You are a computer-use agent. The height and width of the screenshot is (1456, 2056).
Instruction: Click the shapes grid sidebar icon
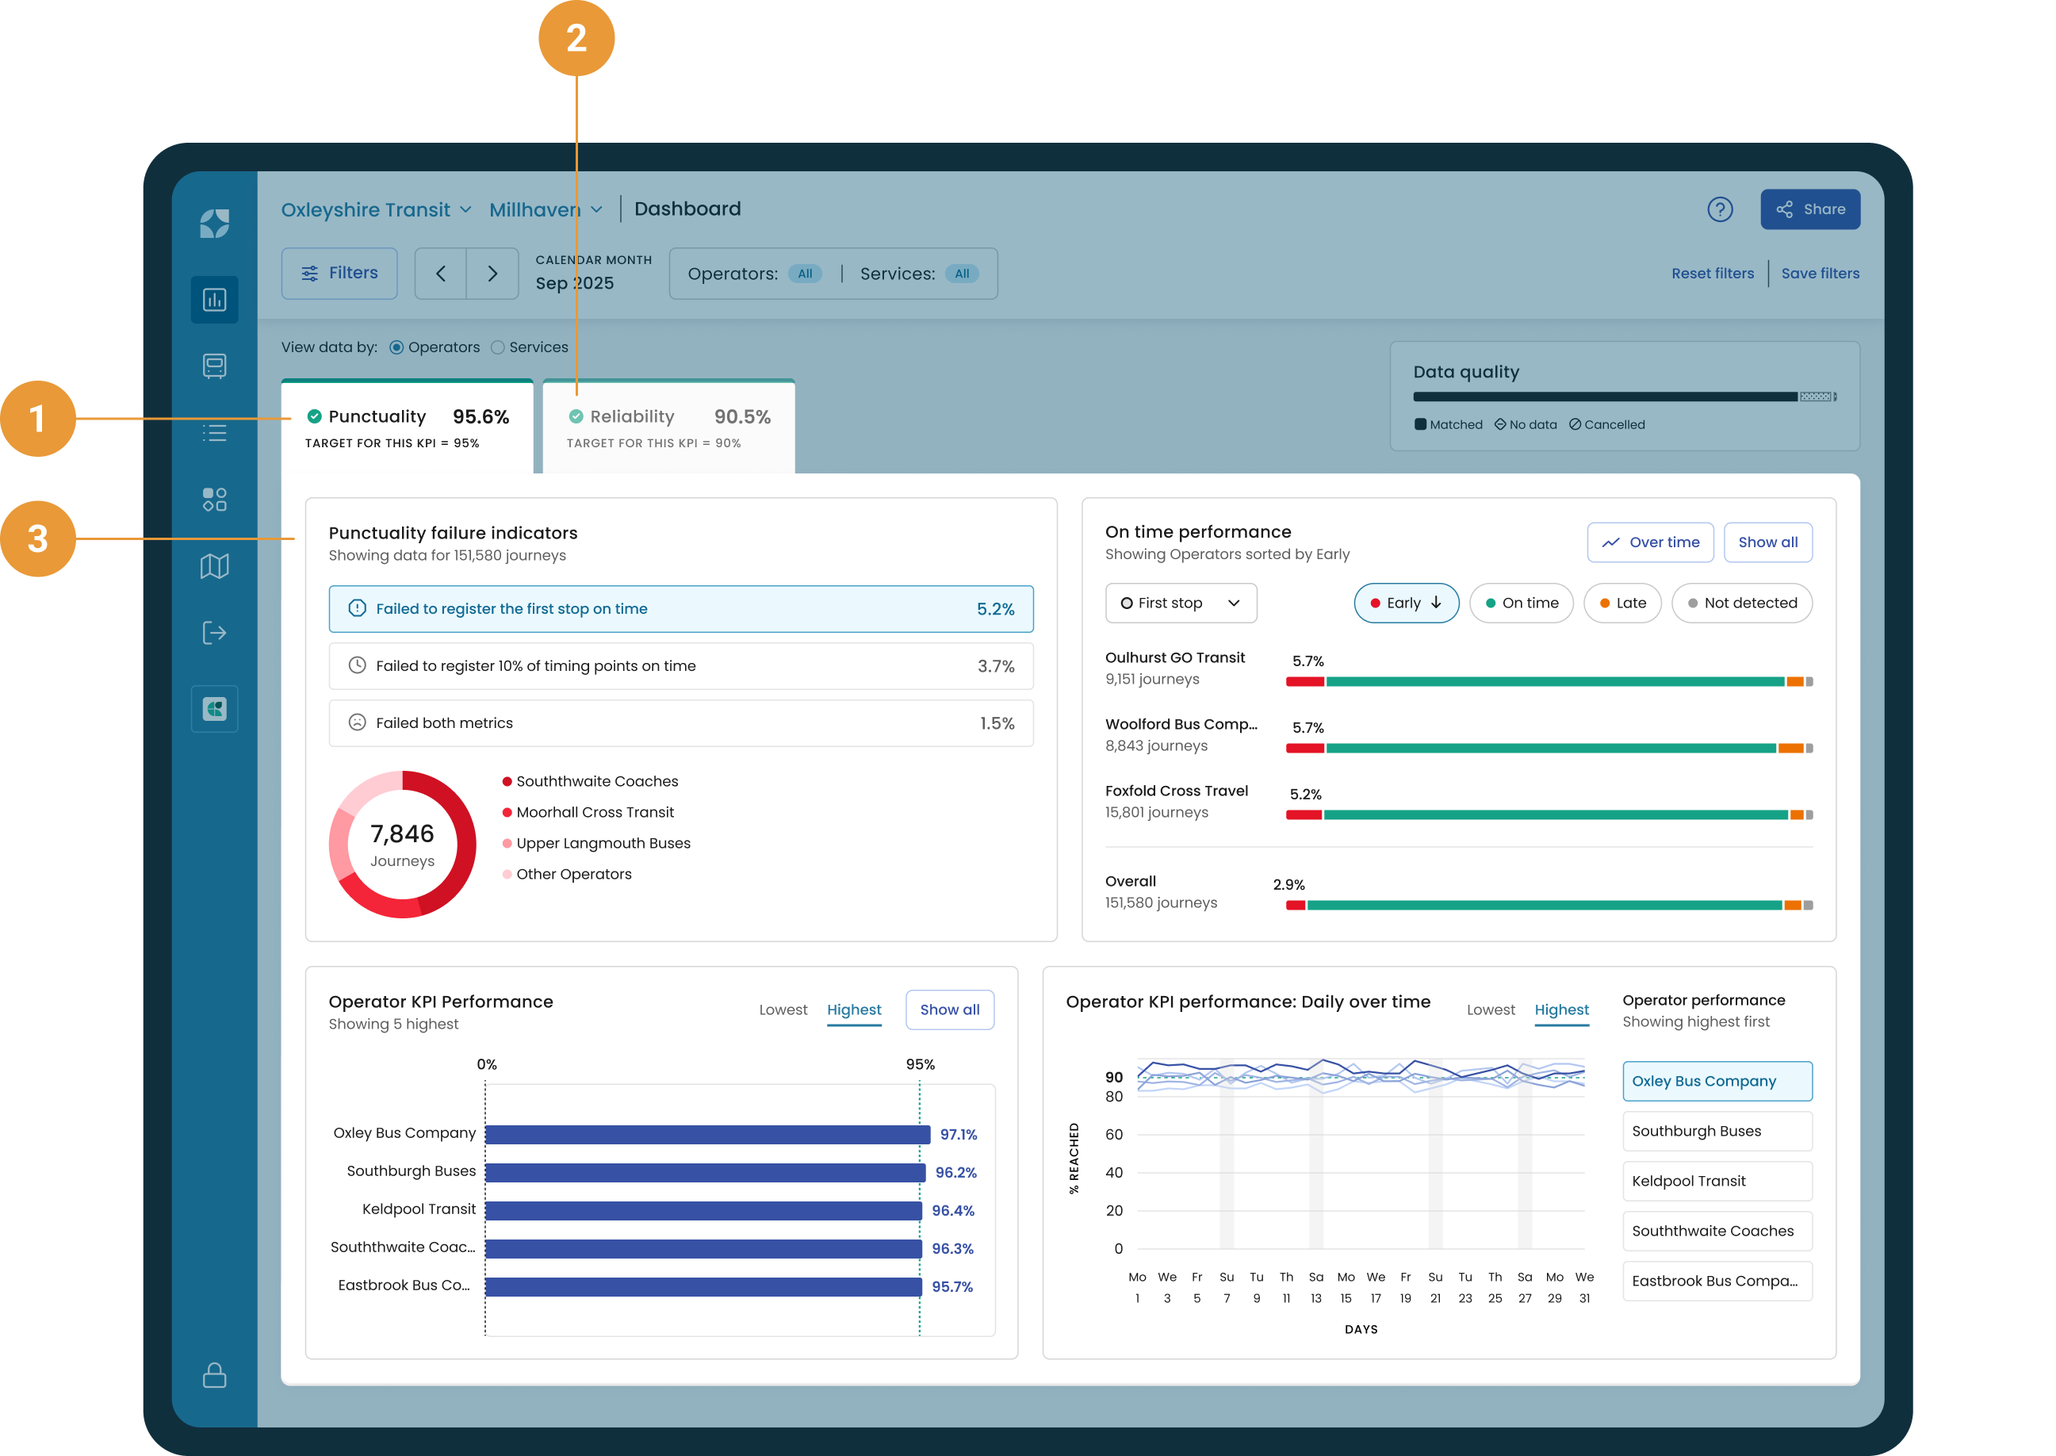click(214, 500)
